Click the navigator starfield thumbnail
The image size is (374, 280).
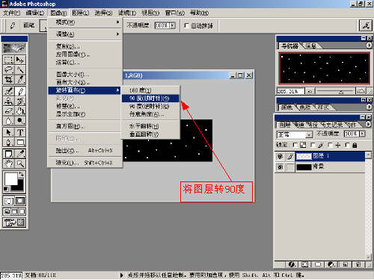click(324, 68)
